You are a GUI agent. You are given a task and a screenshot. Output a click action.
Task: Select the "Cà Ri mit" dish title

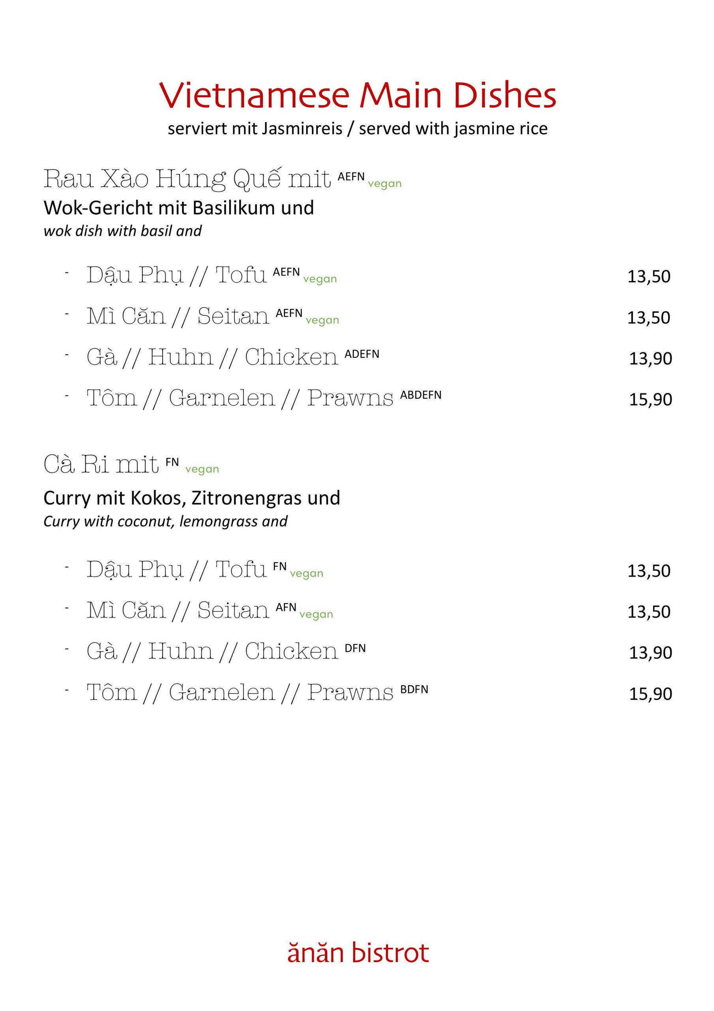click(101, 464)
